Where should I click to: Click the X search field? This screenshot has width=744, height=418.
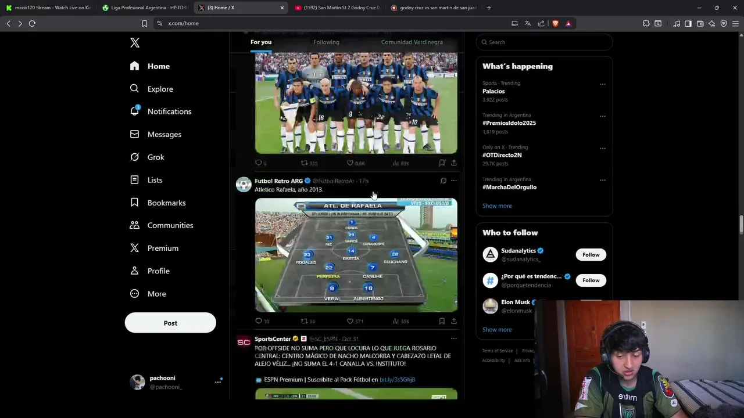[x=544, y=42]
